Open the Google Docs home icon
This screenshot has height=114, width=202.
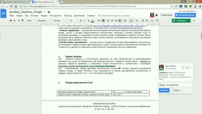[x=3, y=13]
